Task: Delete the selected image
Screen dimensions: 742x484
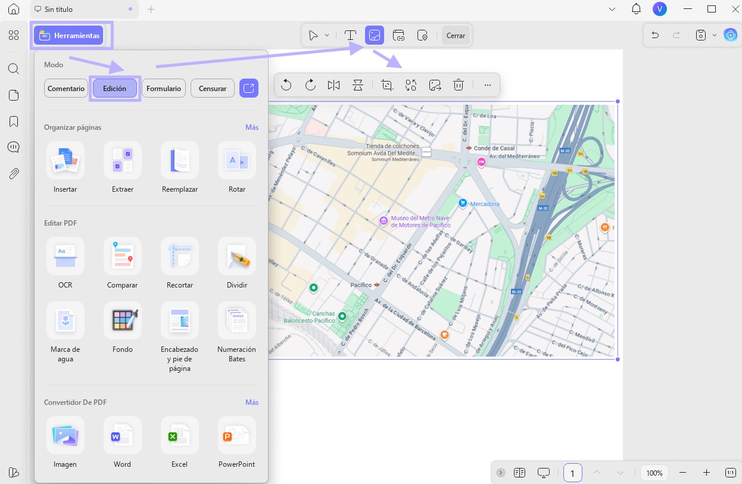Action: (x=459, y=85)
